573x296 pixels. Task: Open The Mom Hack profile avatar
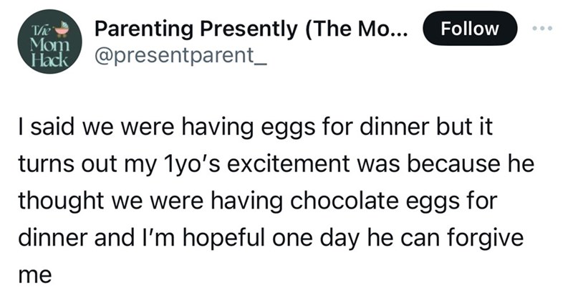pyautogui.click(x=49, y=42)
